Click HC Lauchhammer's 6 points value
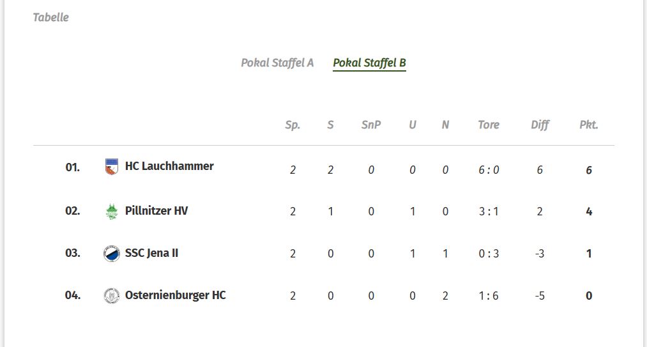This screenshot has width=647, height=347. click(589, 170)
